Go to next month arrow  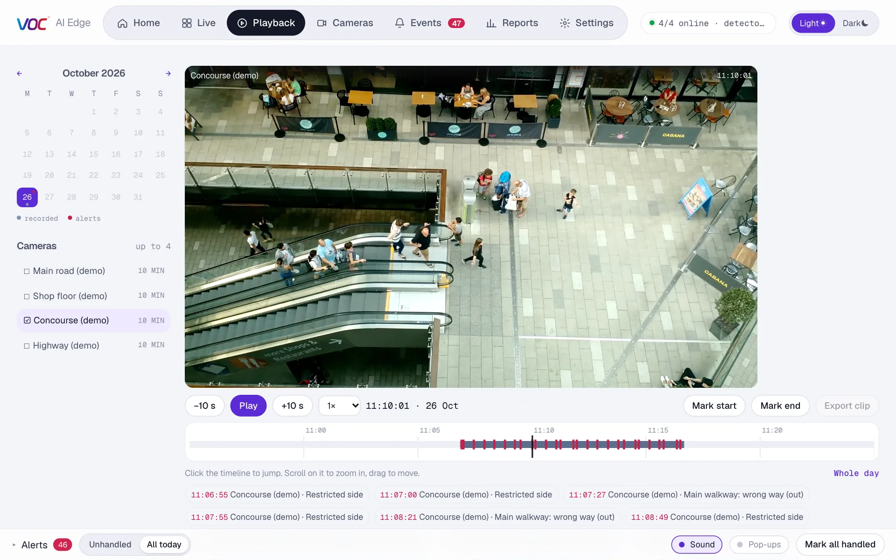pos(168,73)
